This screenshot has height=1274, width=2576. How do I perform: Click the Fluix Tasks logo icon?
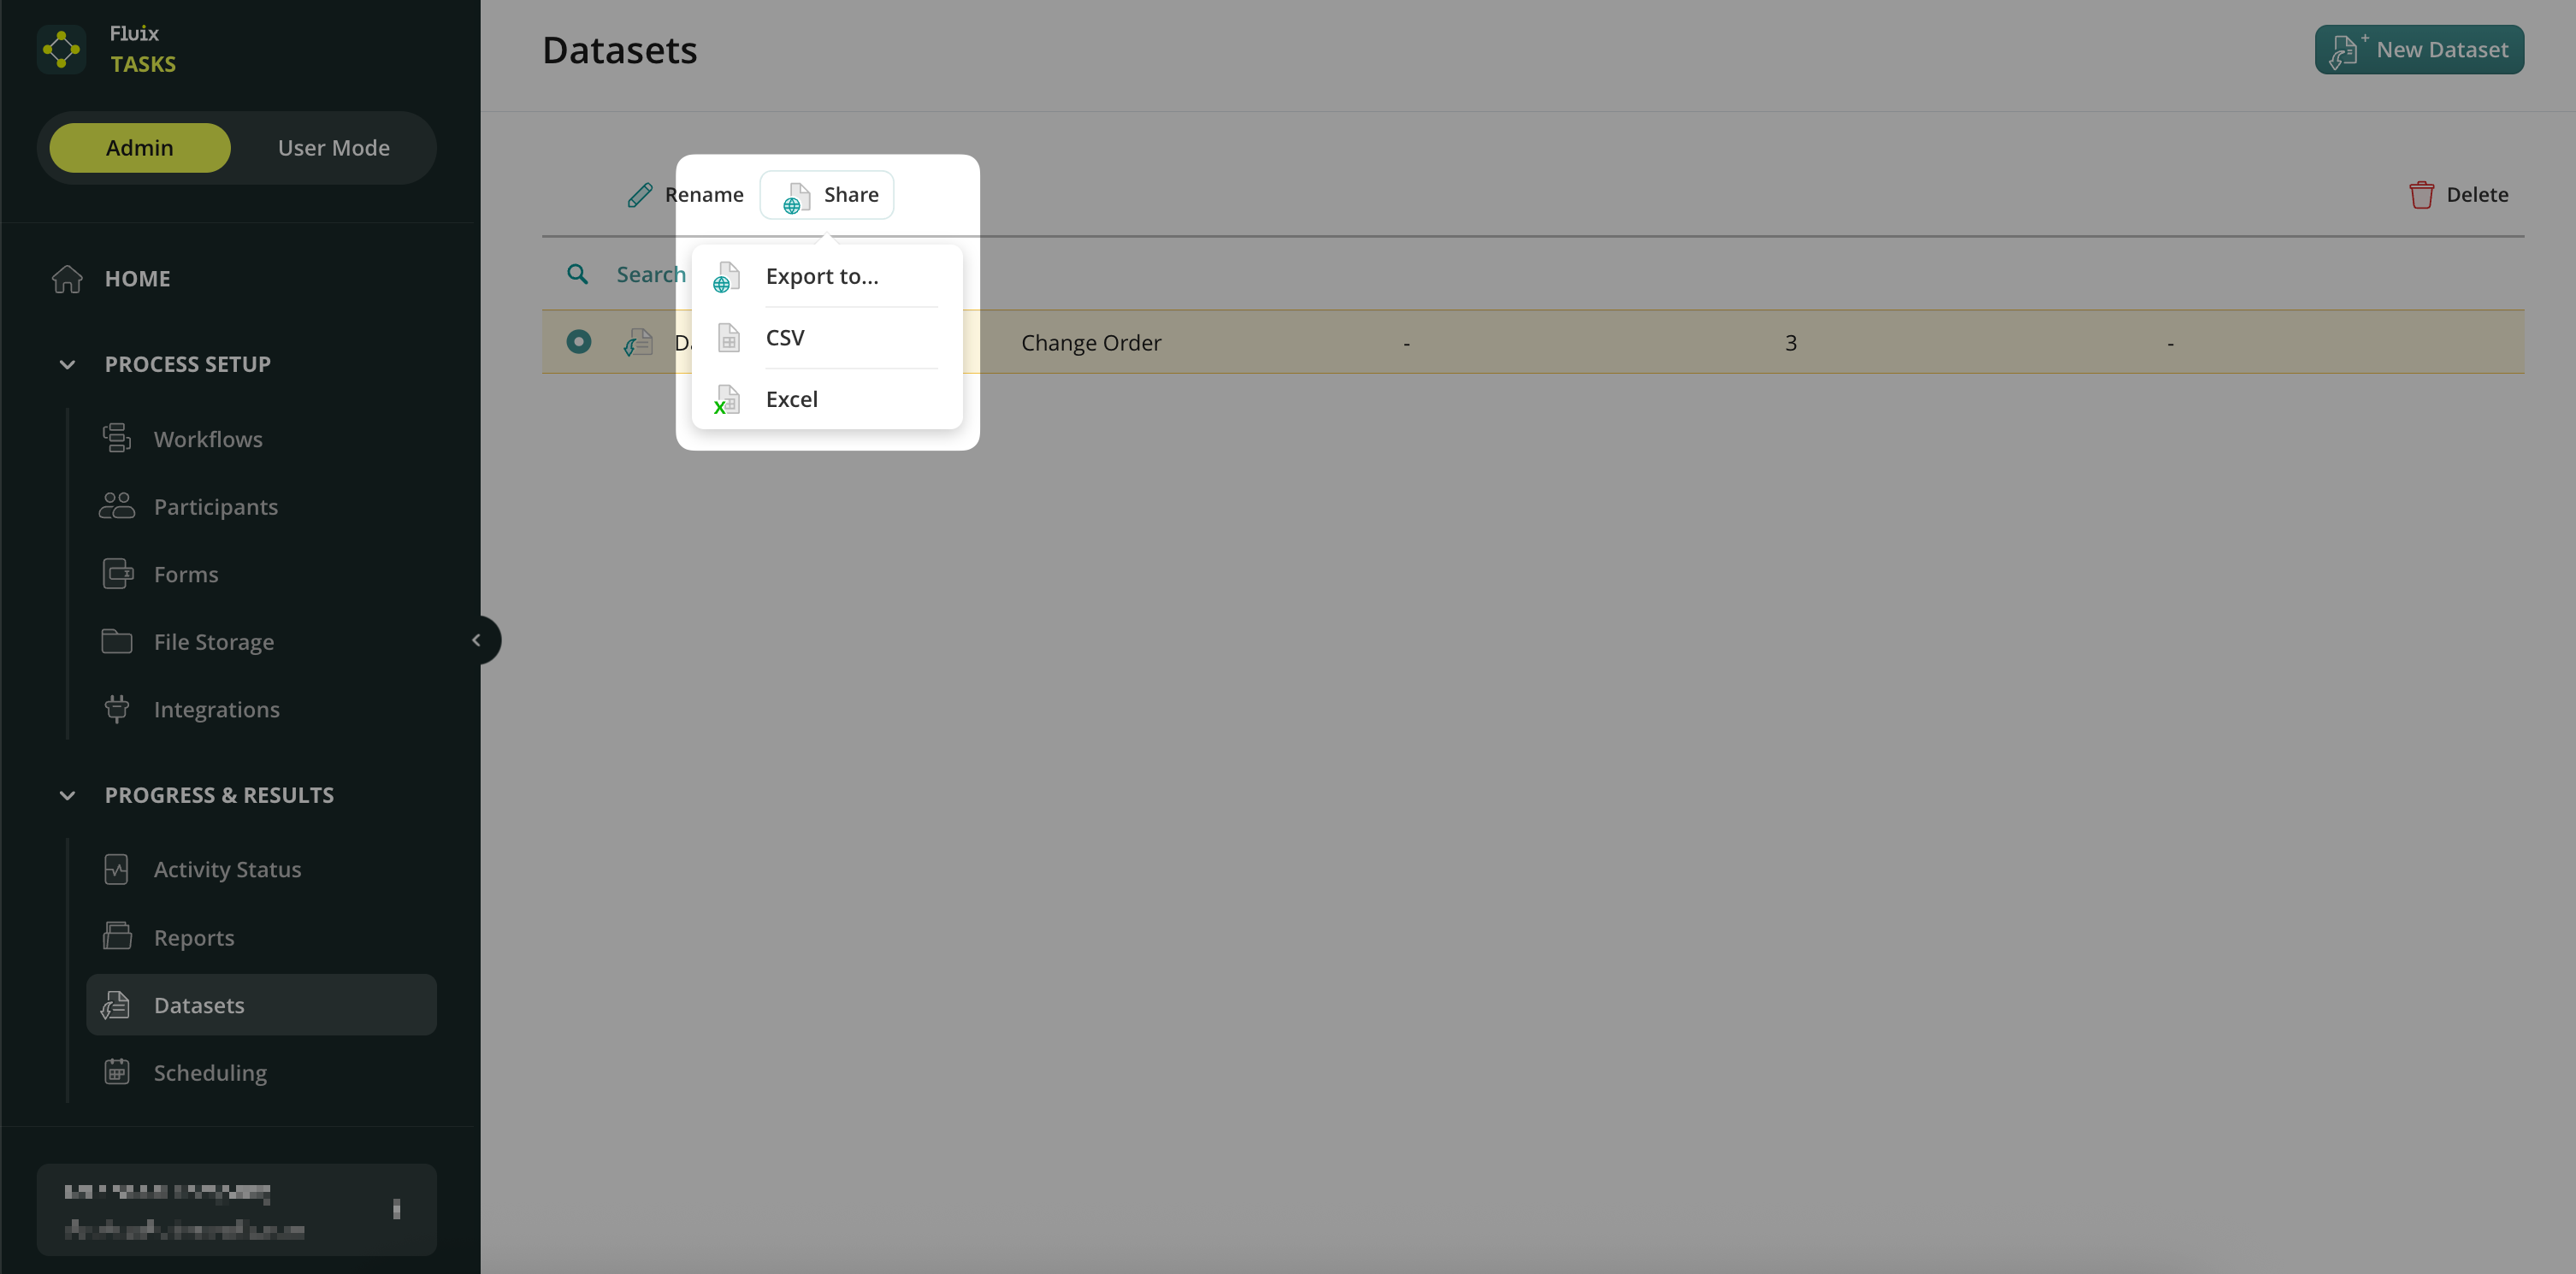(61, 49)
